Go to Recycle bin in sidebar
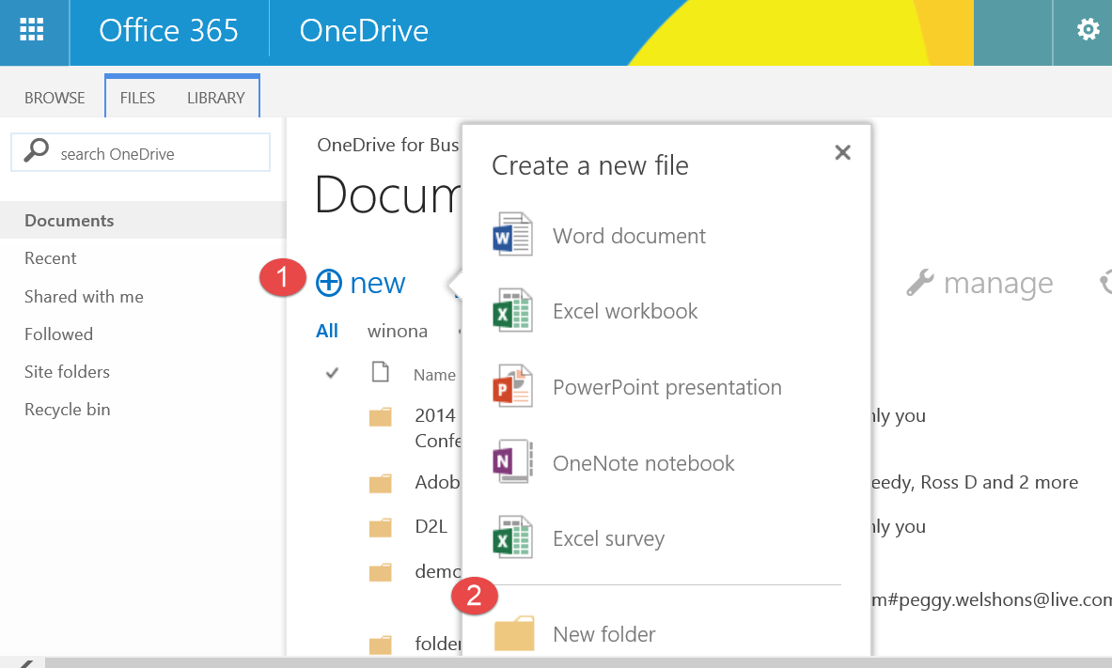The height and width of the screenshot is (668, 1112). (68, 410)
